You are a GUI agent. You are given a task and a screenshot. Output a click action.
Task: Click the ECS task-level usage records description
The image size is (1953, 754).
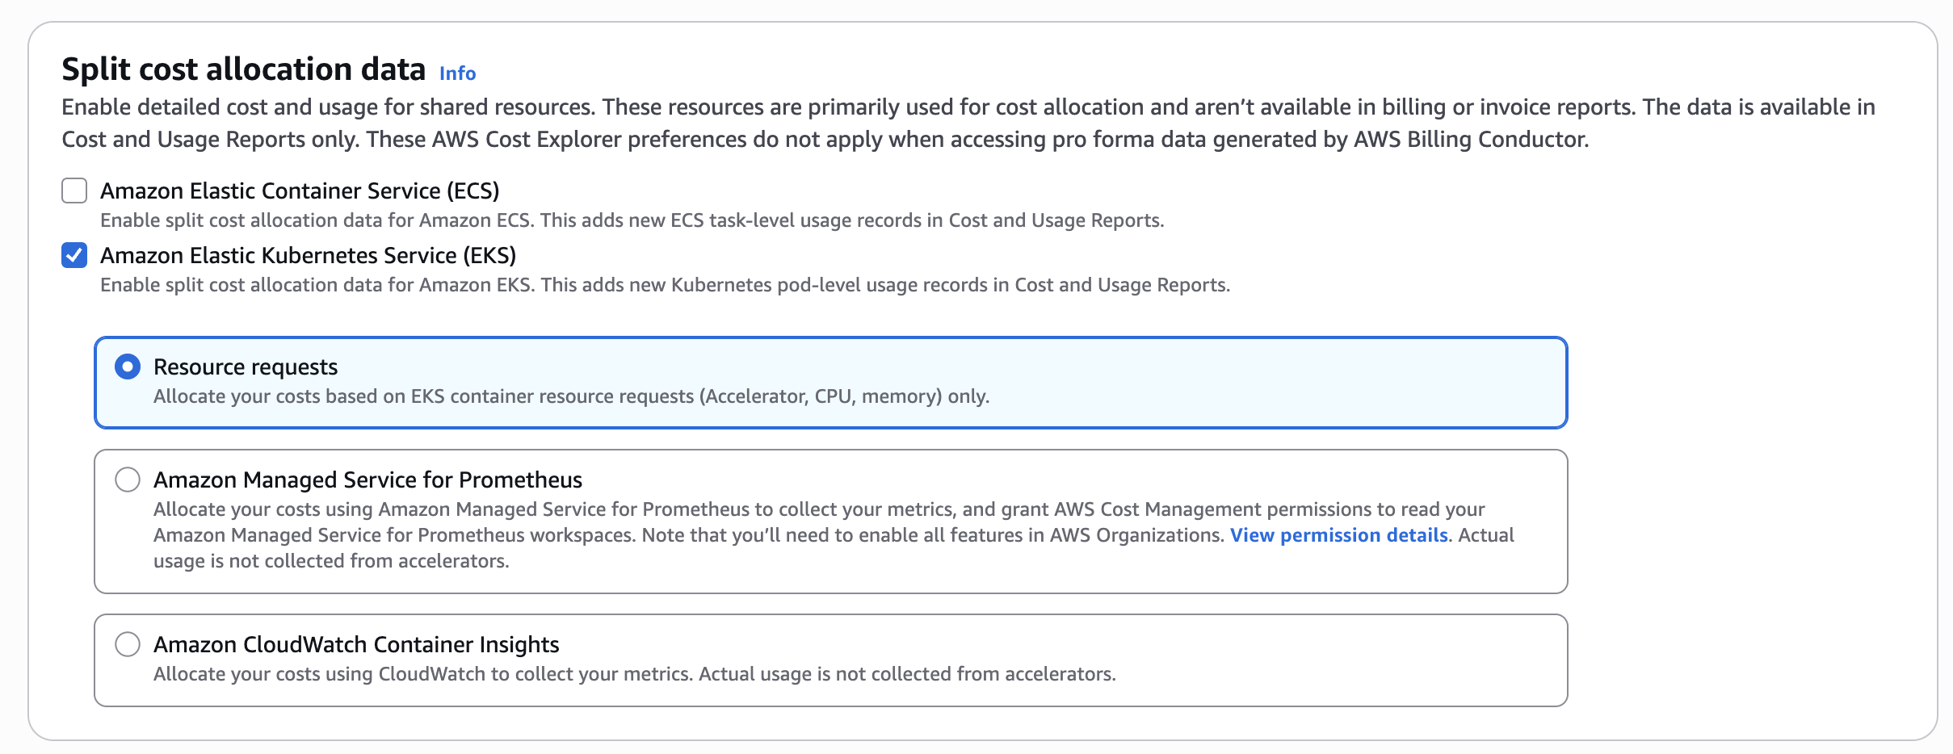(x=632, y=220)
